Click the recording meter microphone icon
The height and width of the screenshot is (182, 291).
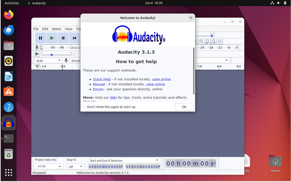tap(36, 47)
